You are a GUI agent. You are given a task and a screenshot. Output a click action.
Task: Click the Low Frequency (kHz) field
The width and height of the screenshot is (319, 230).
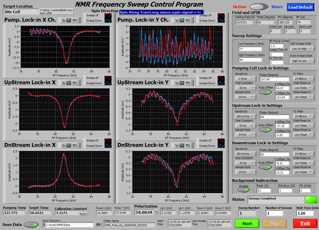tap(250, 49)
